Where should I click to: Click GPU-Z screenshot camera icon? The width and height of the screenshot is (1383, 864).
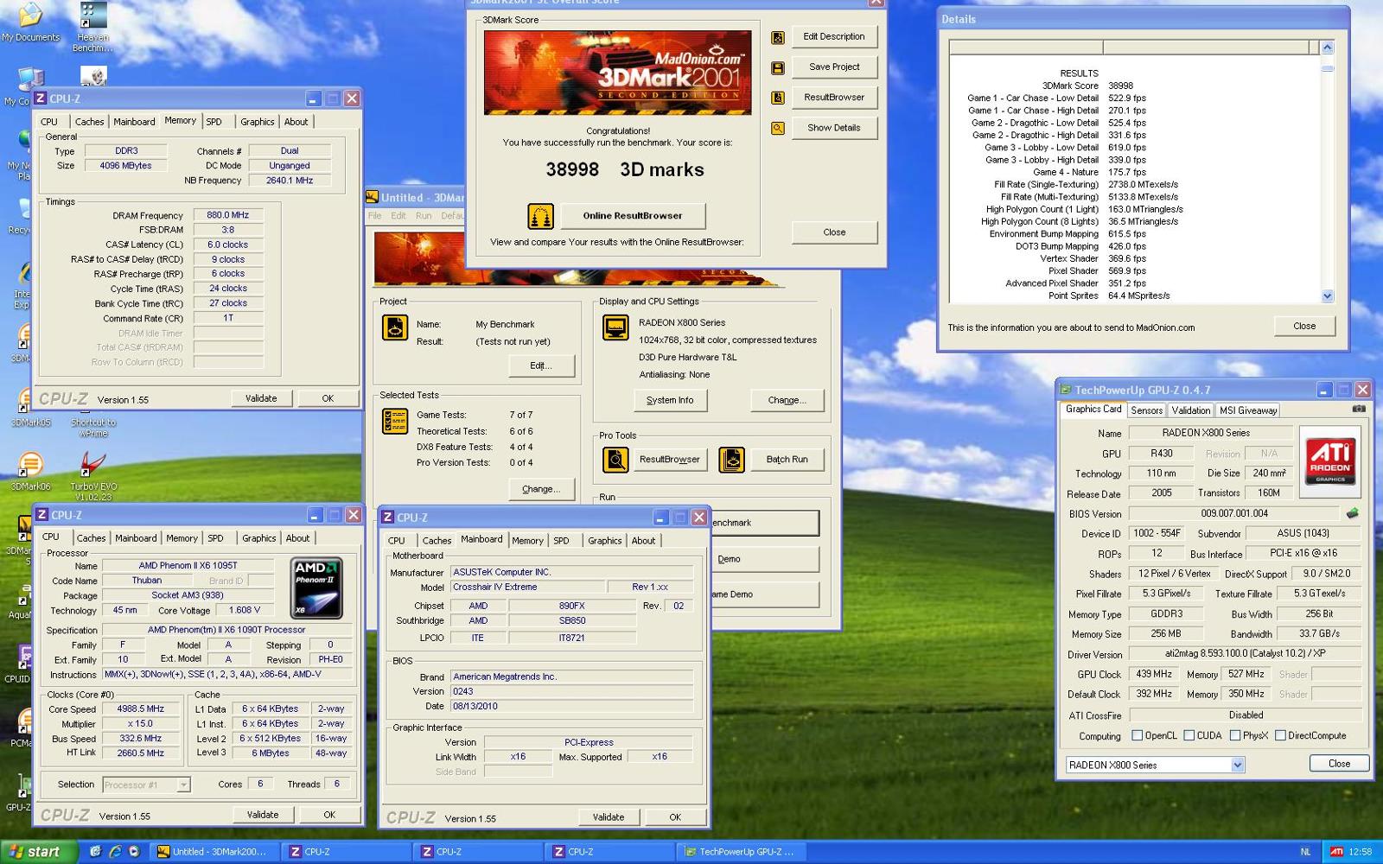click(x=1359, y=409)
